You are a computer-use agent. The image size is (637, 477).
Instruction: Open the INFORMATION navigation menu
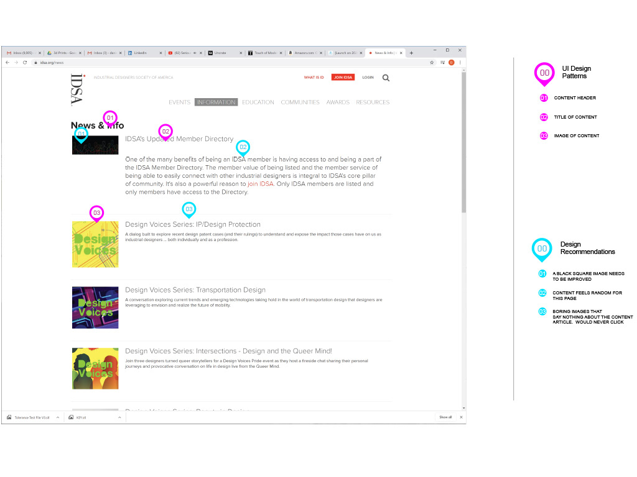click(216, 102)
